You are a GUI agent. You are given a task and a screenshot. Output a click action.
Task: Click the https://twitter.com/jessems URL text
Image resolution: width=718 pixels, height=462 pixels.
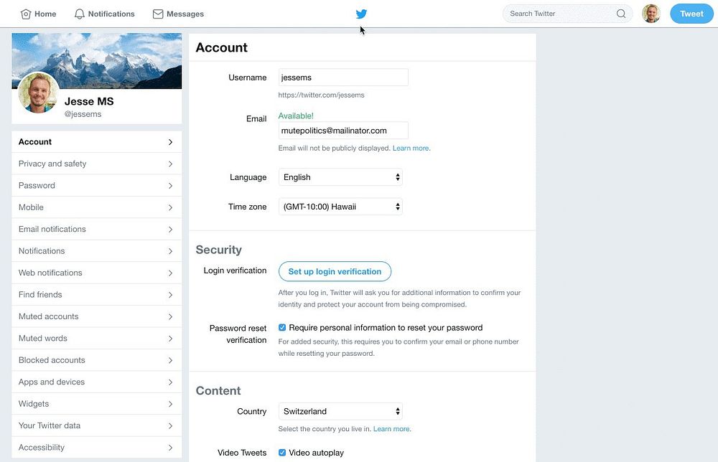click(x=322, y=95)
